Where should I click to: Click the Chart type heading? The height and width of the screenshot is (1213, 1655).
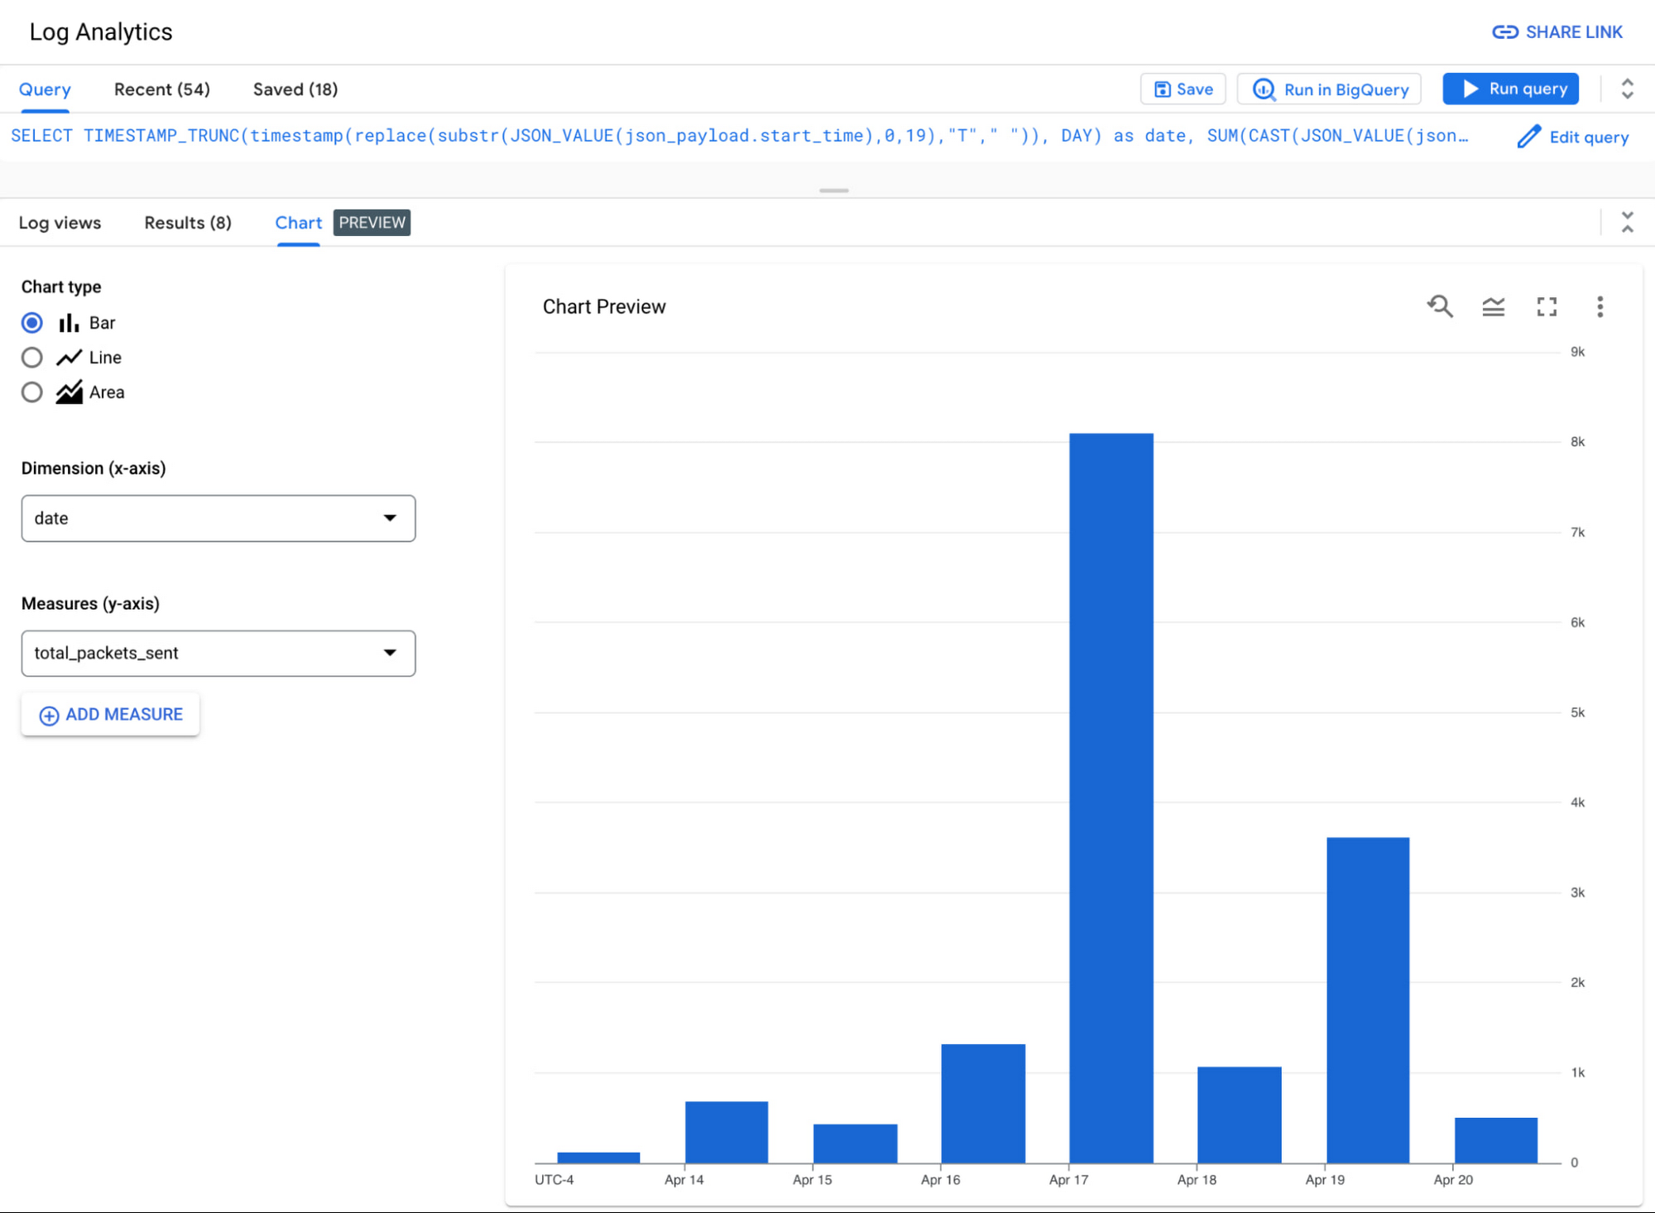[61, 287]
